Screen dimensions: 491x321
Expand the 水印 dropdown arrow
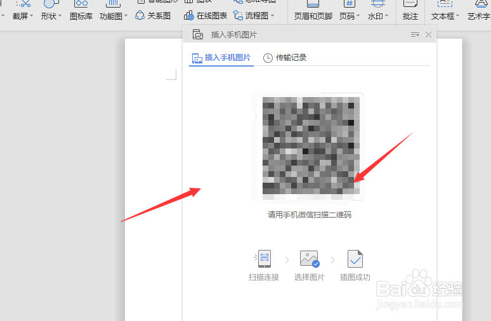[386, 16]
